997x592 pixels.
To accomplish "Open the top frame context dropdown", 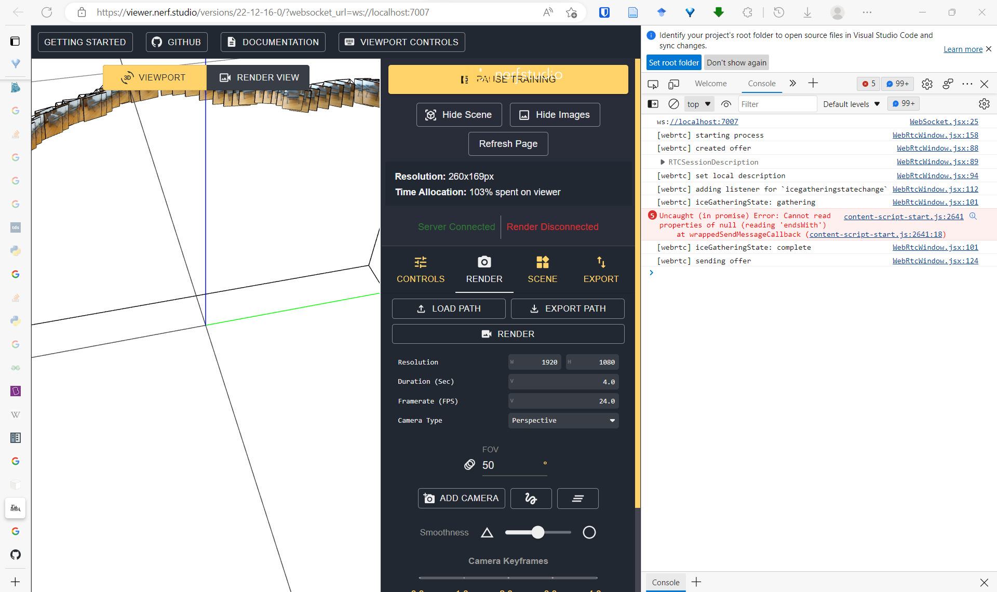I will click(x=698, y=104).
